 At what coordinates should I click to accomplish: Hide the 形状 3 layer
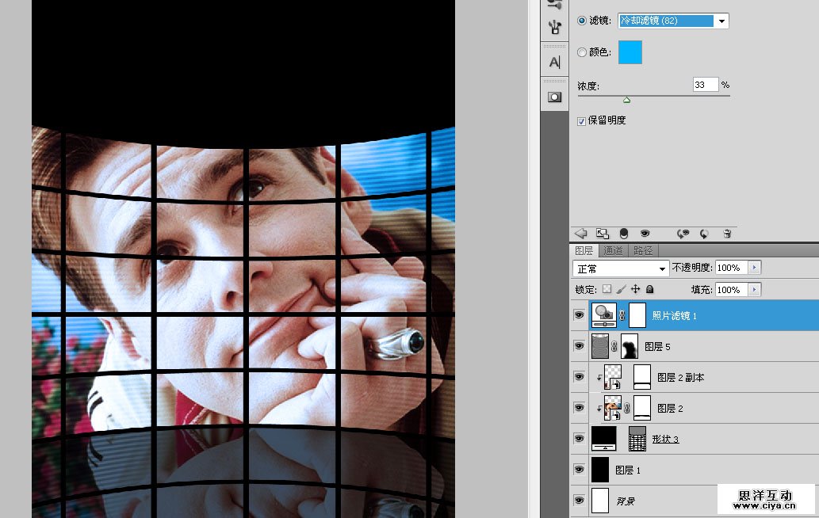(579, 438)
